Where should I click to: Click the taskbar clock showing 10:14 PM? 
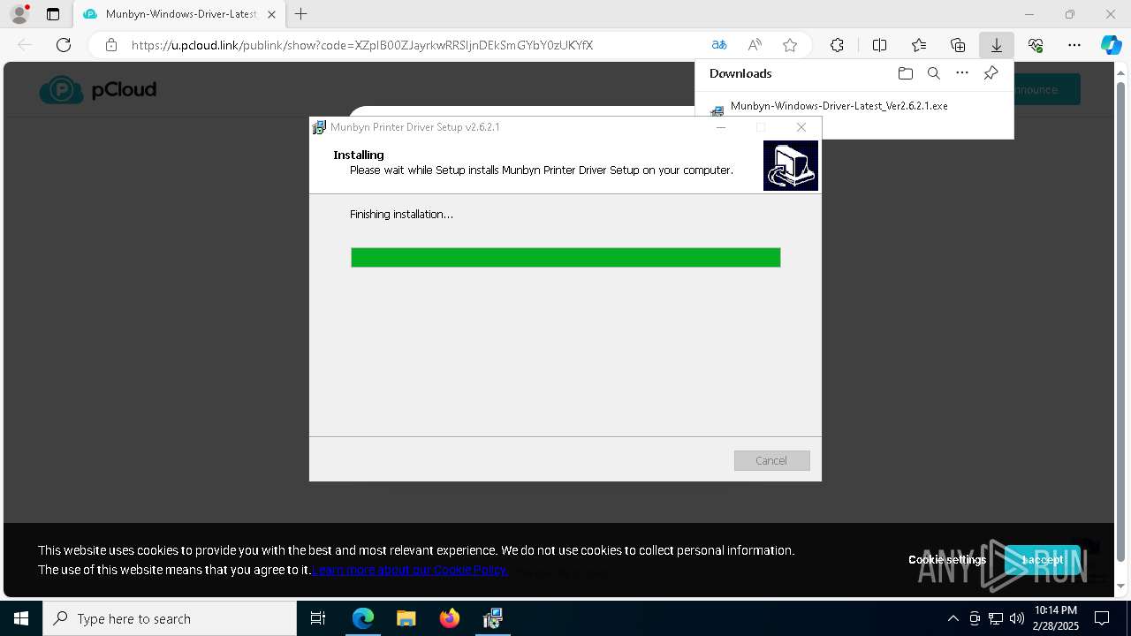click(x=1056, y=618)
